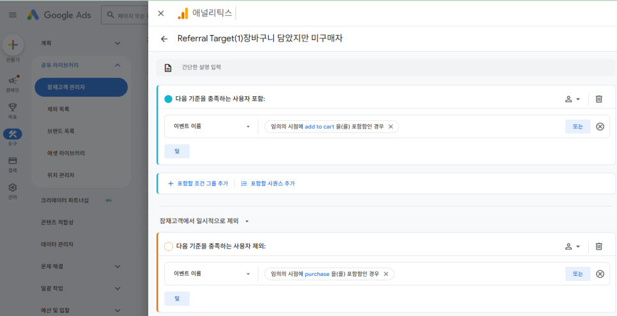Go back with the left arrow
617x316 pixels.
pos(164,38)
